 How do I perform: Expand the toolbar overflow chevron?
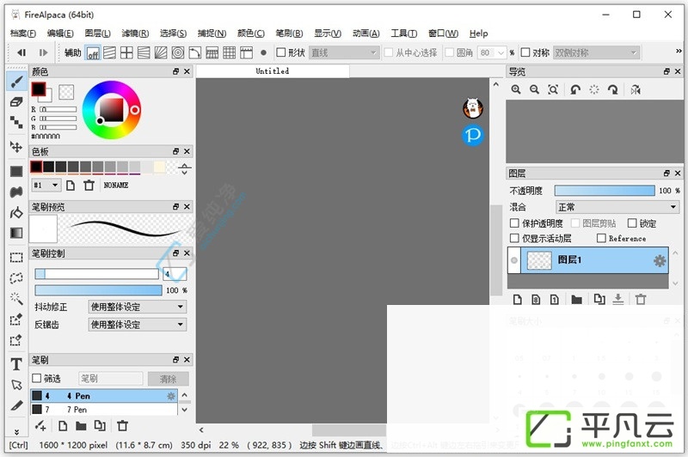point(679,52)
